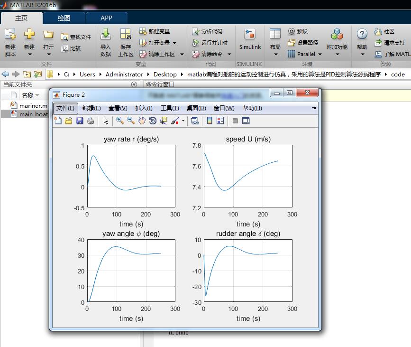Expand Clear Commands (清除命令) dropdown

point(229,54)
